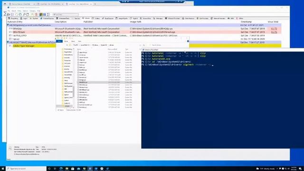Viewport: 304px width, 171px height.
Task: Toggle the Hide Microsoft Entries colored squares icon
Action: click(41, 14)
